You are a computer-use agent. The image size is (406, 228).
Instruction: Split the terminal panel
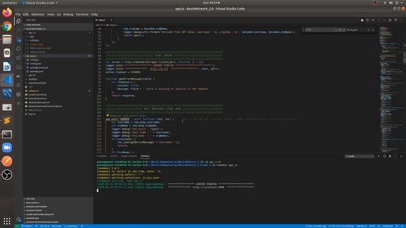pyautogui.click(x=384, y=156)
